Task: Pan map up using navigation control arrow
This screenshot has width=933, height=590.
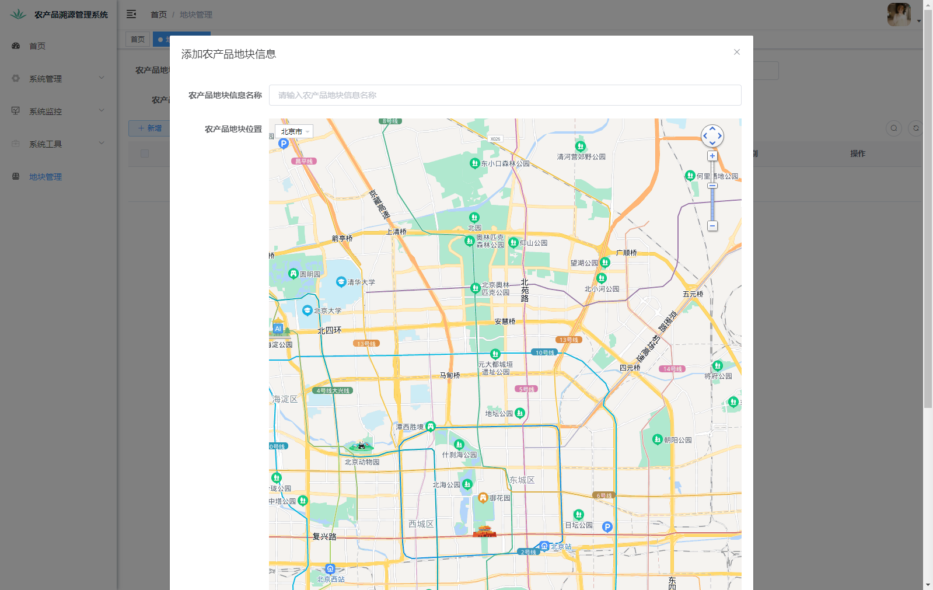Action: [712, 128]
